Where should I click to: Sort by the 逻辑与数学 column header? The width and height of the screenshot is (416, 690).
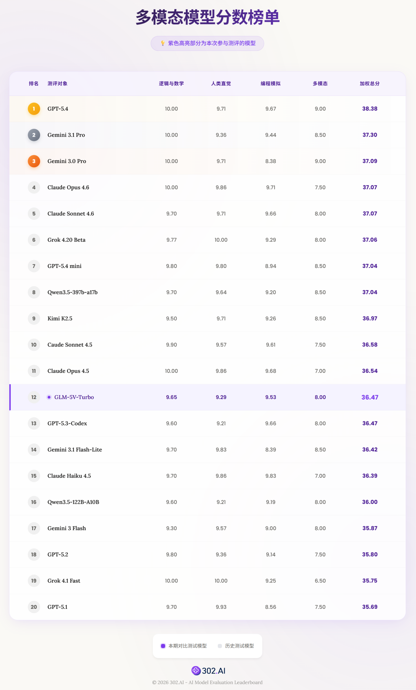171,84
